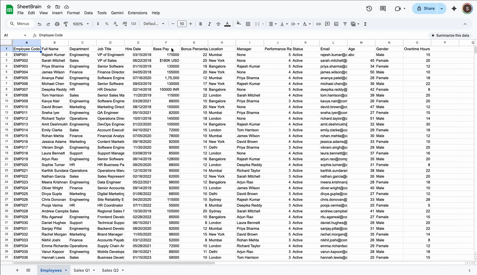Open the Extensions menu

137,13
